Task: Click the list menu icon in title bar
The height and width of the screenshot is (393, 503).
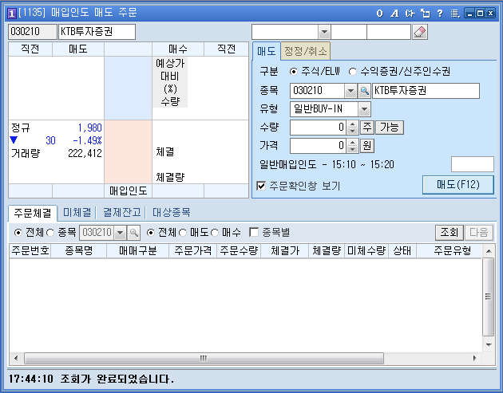Action: [x=454, y=14]
